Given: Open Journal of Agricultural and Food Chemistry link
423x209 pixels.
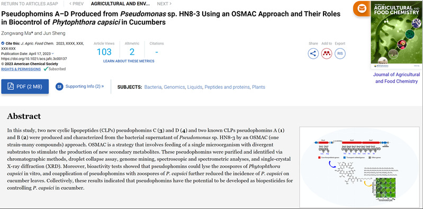Looking at the screenshot, I should click(x=397, y=78).
